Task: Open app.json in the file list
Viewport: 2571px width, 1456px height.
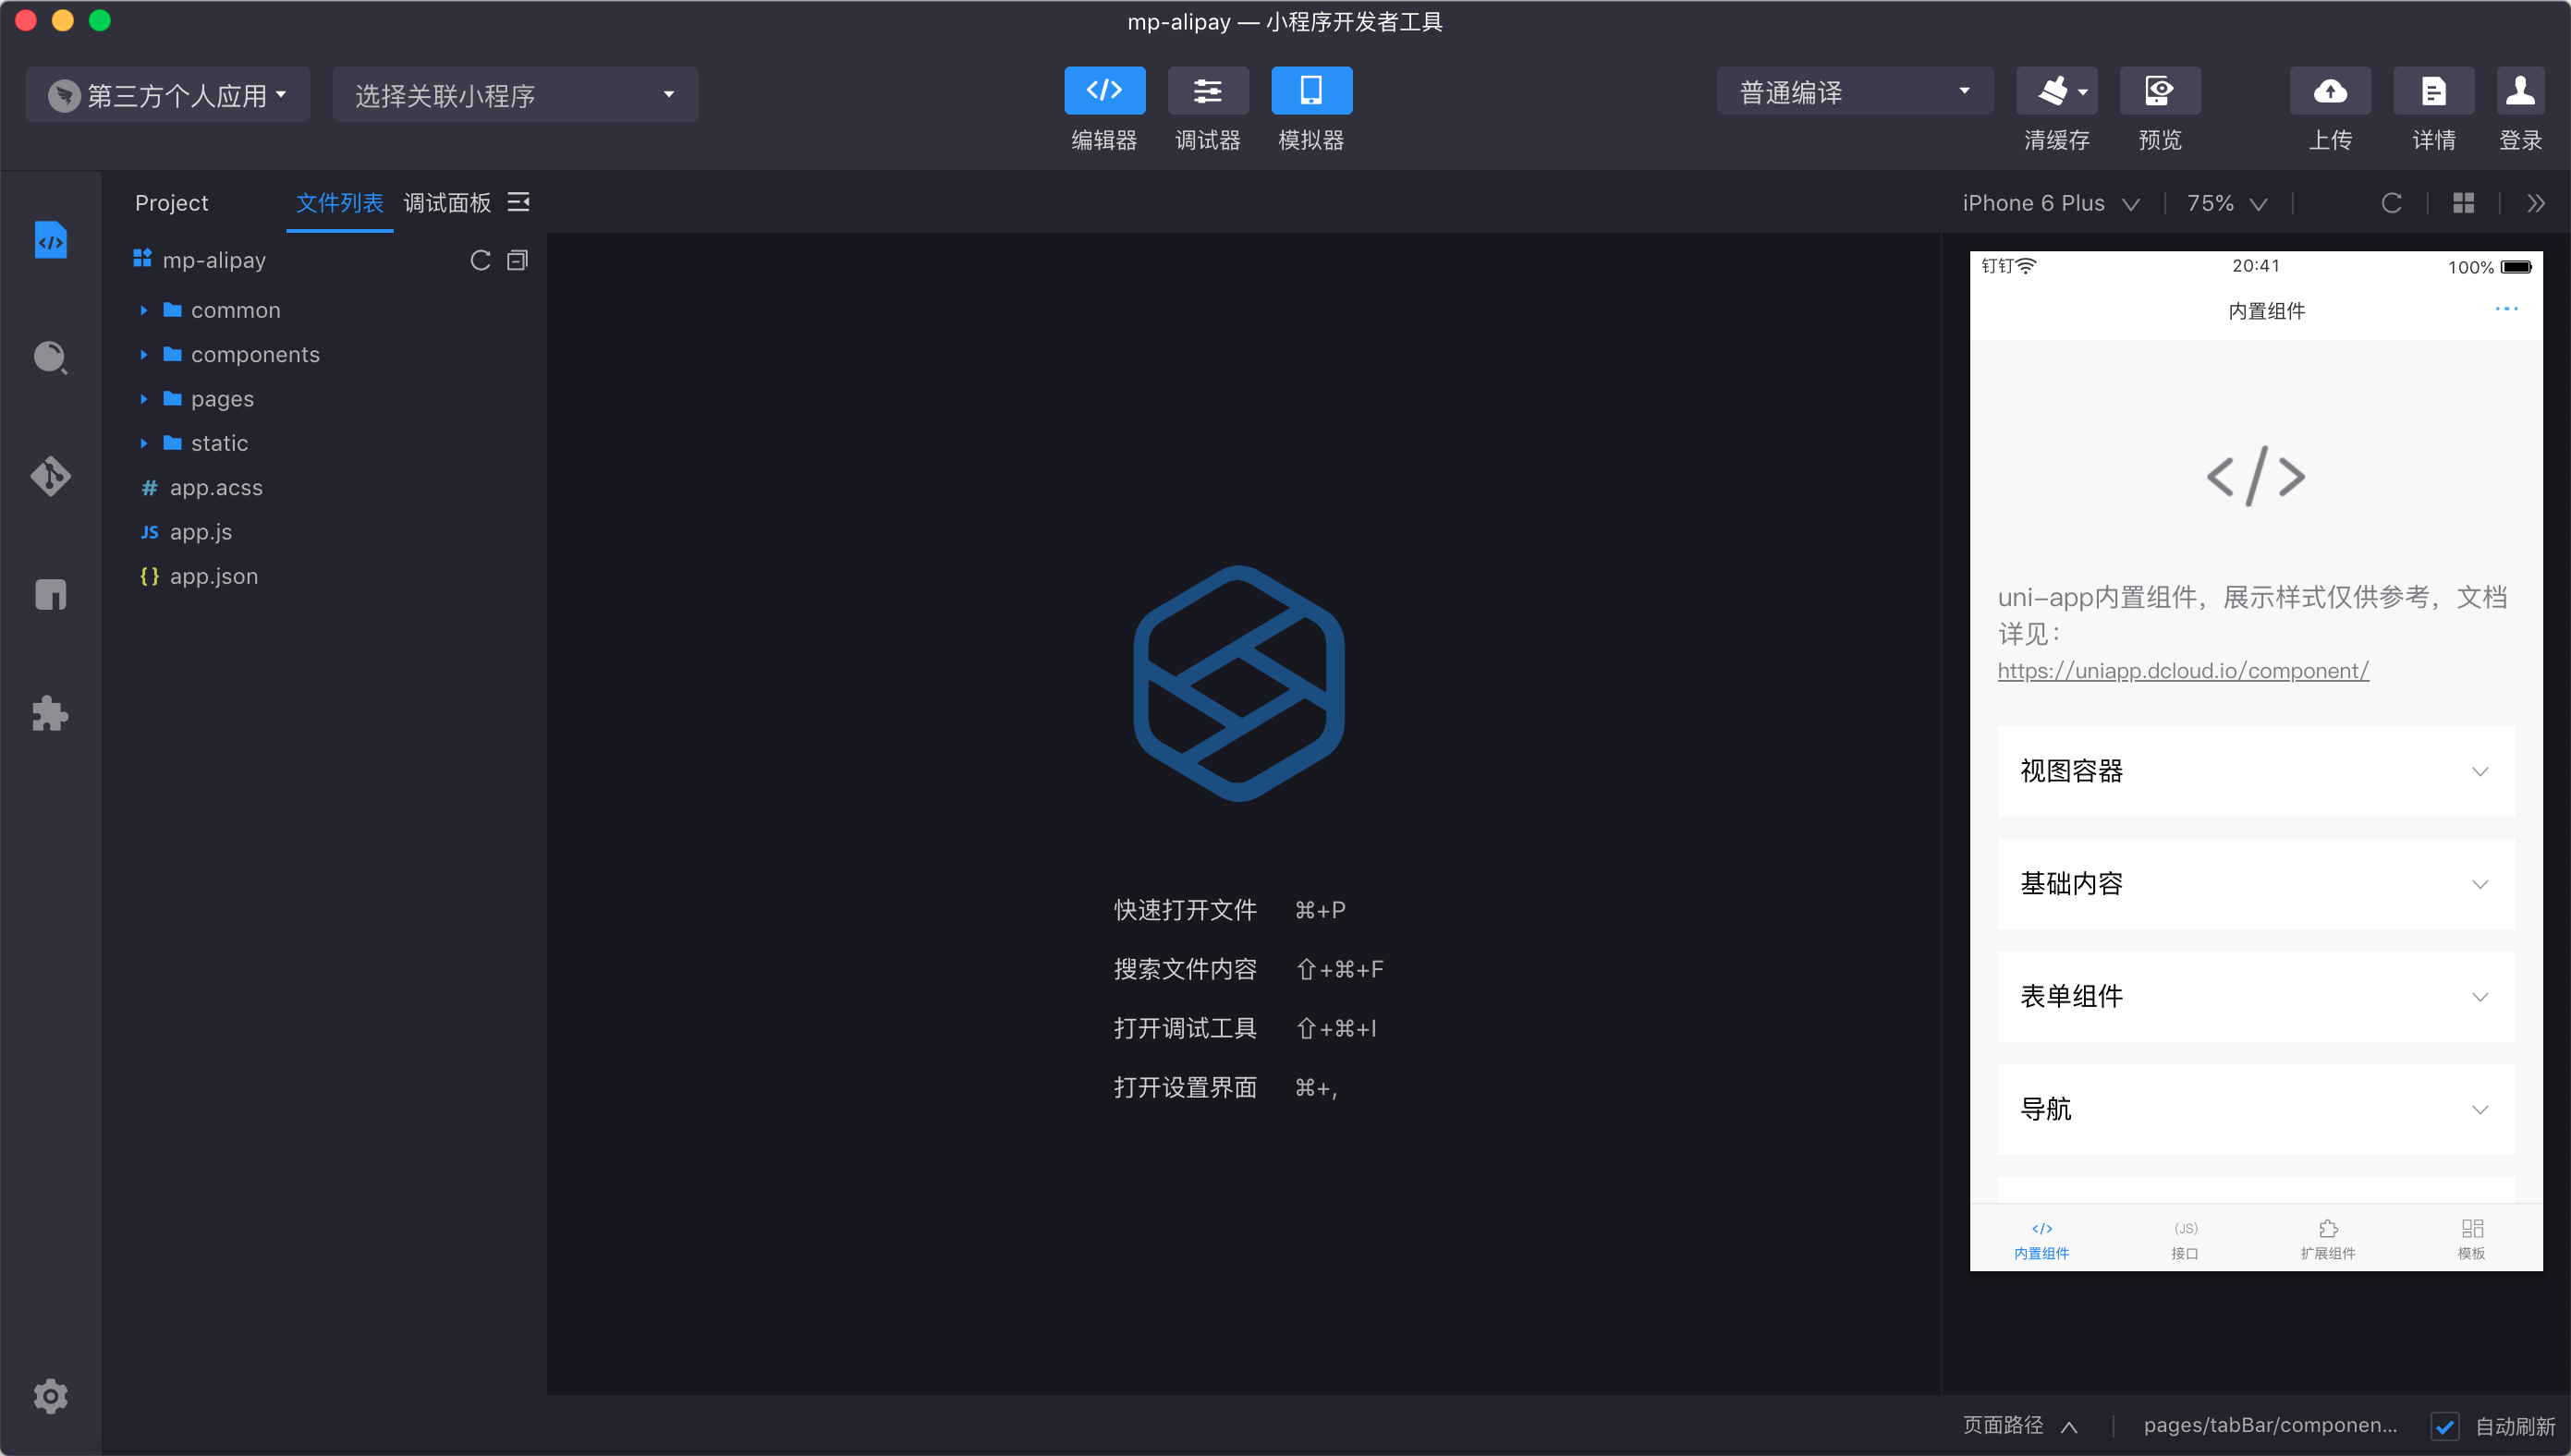Action: pyautogui.click(x=213, y=577)
